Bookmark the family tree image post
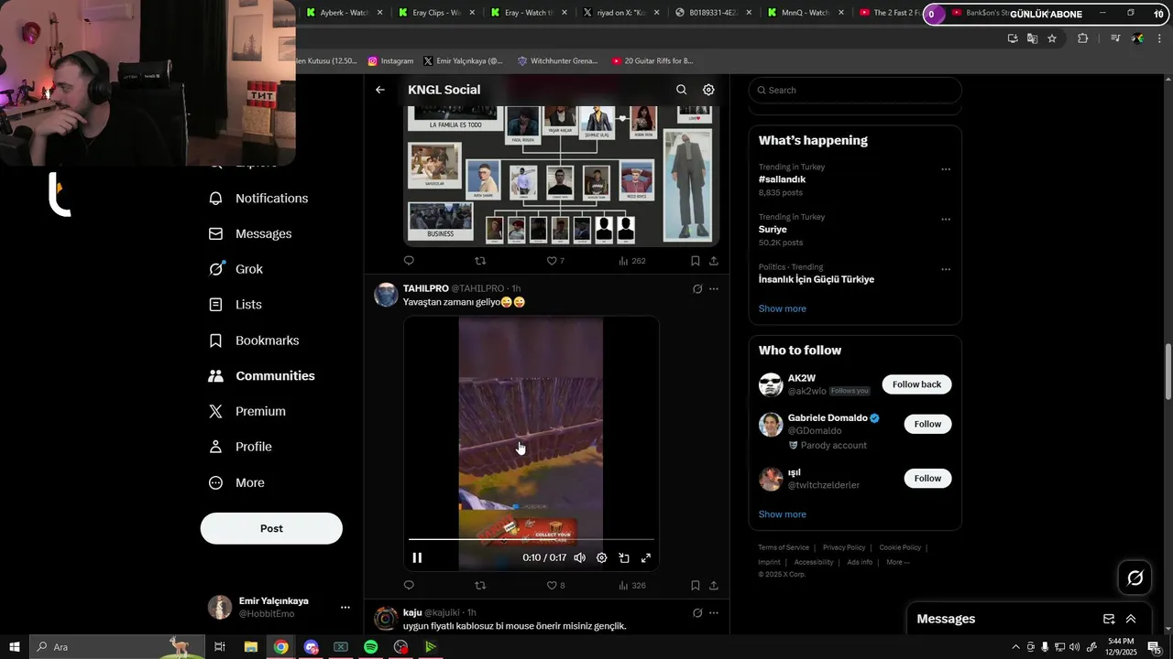The width and height of the screenshot is (1173, 659). (x=696, y=261)
